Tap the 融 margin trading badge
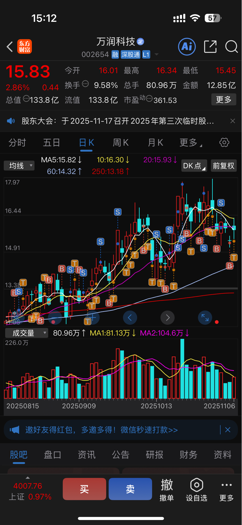The height and width of the screenshot is (525, 242). point(115,55)
